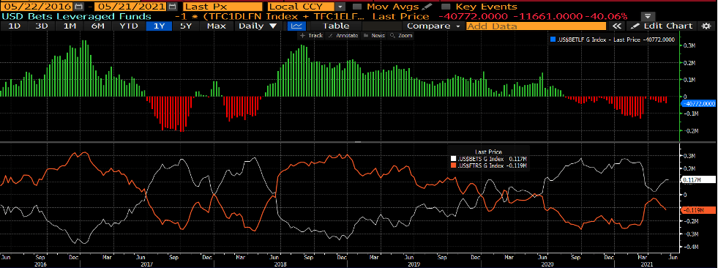Viewport: 718px width, 268px height.
Task: Select the 1M range tab
Action: tap(70, 26)
